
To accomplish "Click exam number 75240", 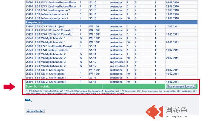I will click(29, 38).
